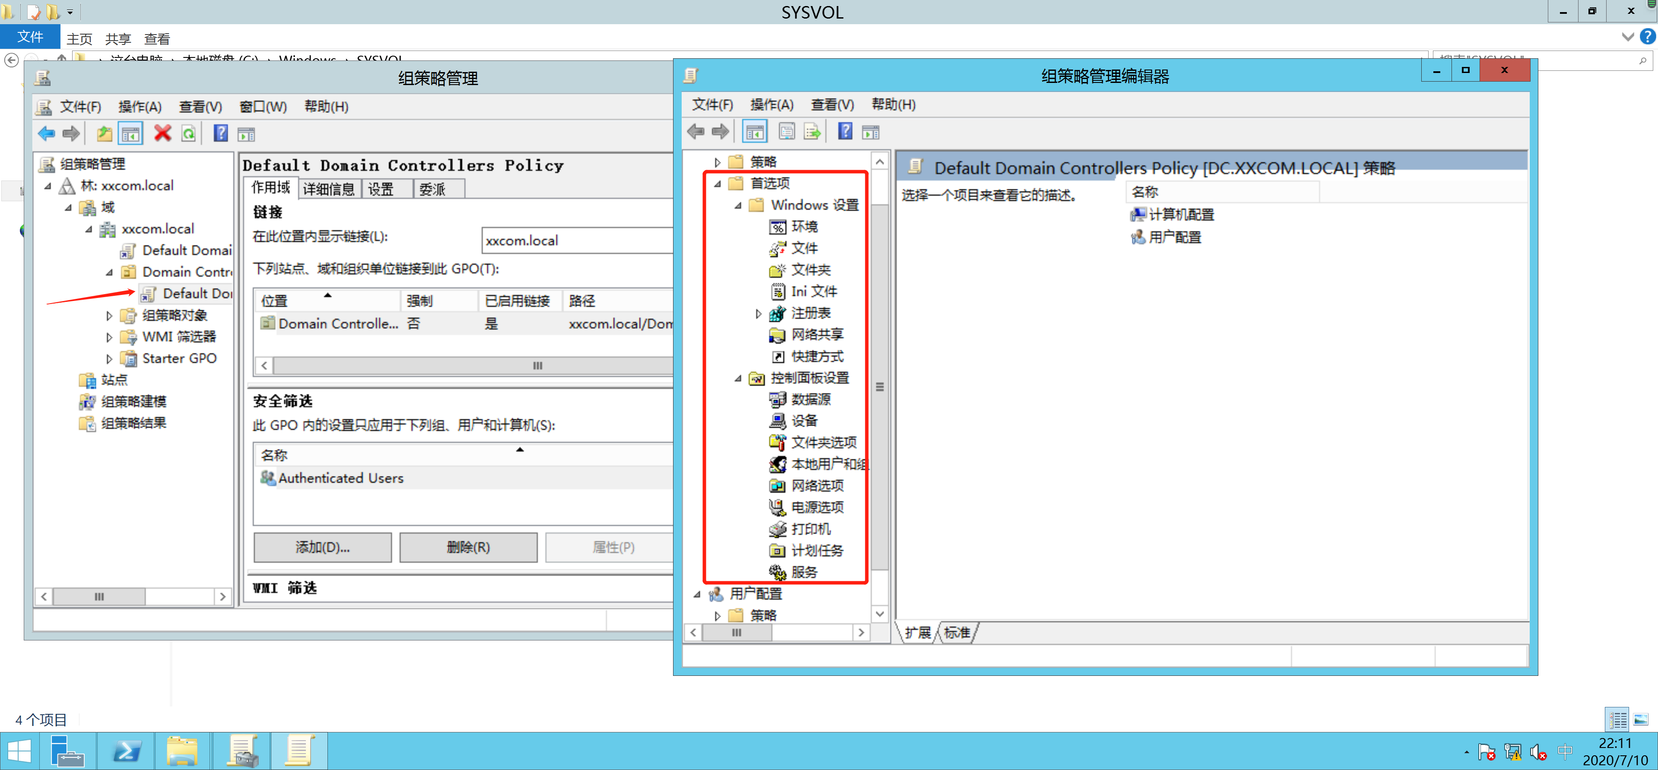Collapse the 林: xxcom.local tree node

48,186
